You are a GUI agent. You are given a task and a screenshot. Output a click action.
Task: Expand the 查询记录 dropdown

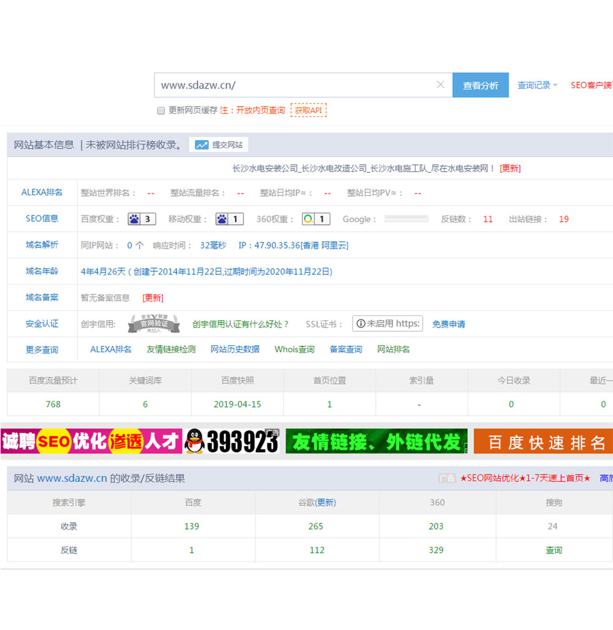pyautogui.click(x=537, y=85)
